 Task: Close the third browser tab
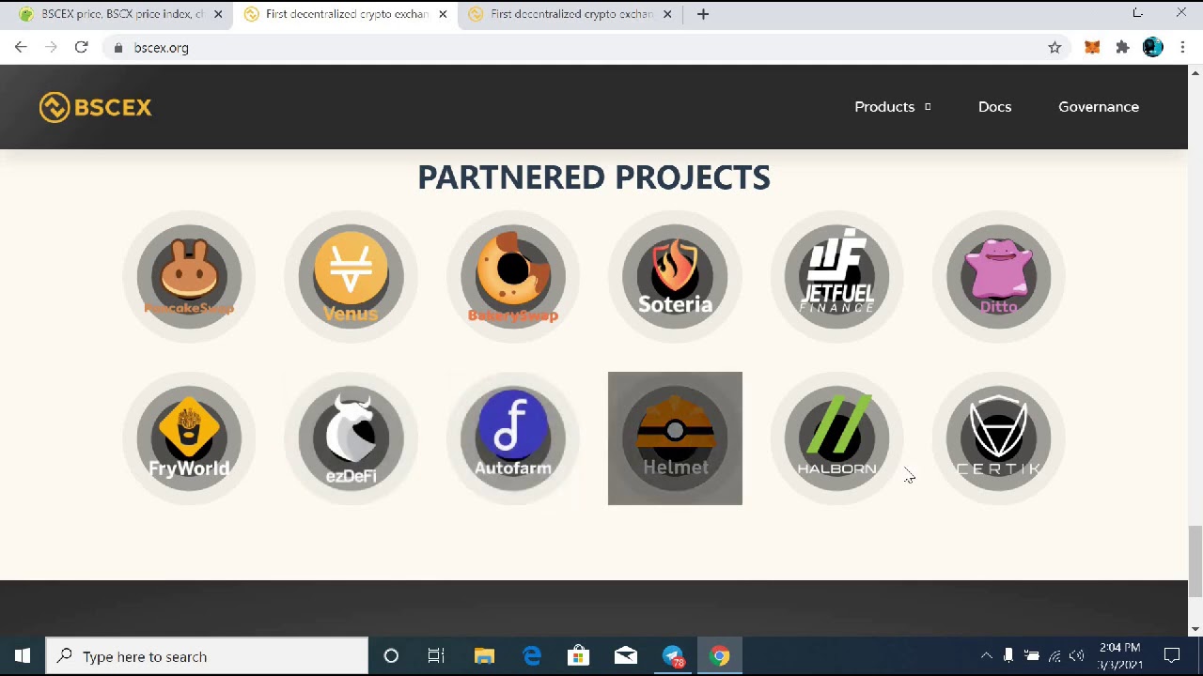668,14
